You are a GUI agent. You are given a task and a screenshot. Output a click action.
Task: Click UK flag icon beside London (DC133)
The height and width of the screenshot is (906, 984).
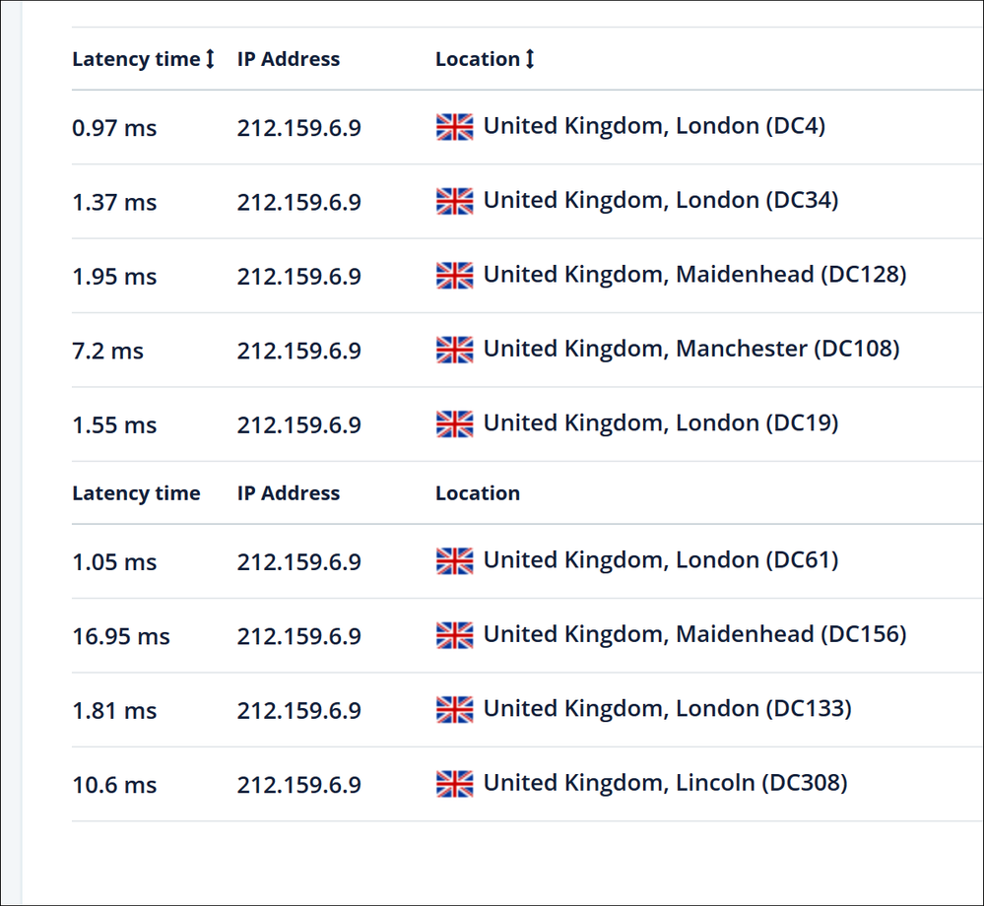(x=454, y=709)
